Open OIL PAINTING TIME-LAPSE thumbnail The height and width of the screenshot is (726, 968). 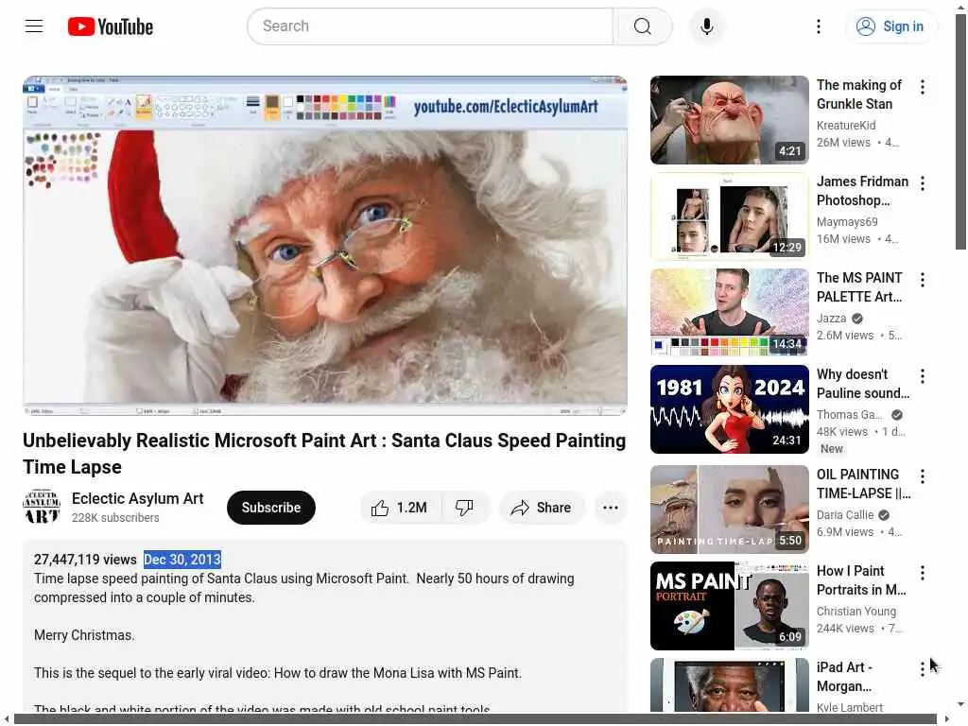pos(729,510)
